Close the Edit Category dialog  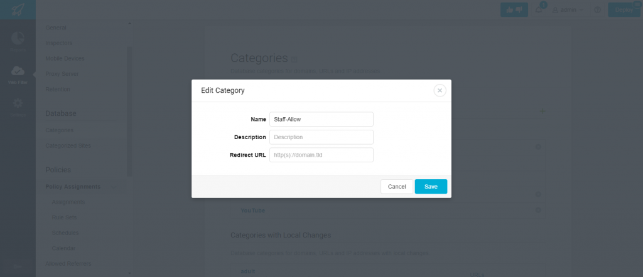(x=440, y=90)
